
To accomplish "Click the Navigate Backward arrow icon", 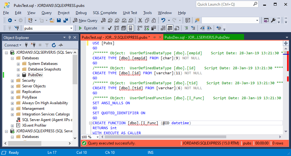I will point(10,20).
